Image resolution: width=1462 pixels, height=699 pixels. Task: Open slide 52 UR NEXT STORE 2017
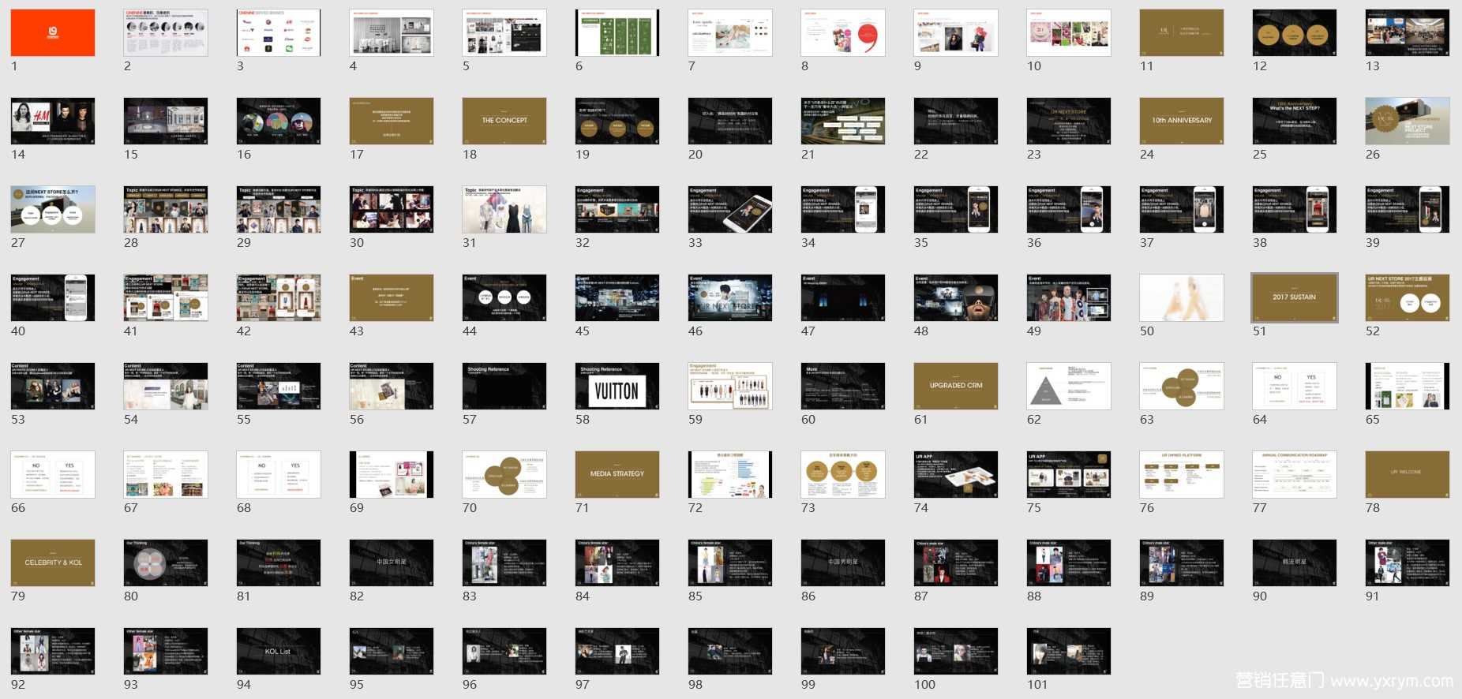[x=1408, y=297]
